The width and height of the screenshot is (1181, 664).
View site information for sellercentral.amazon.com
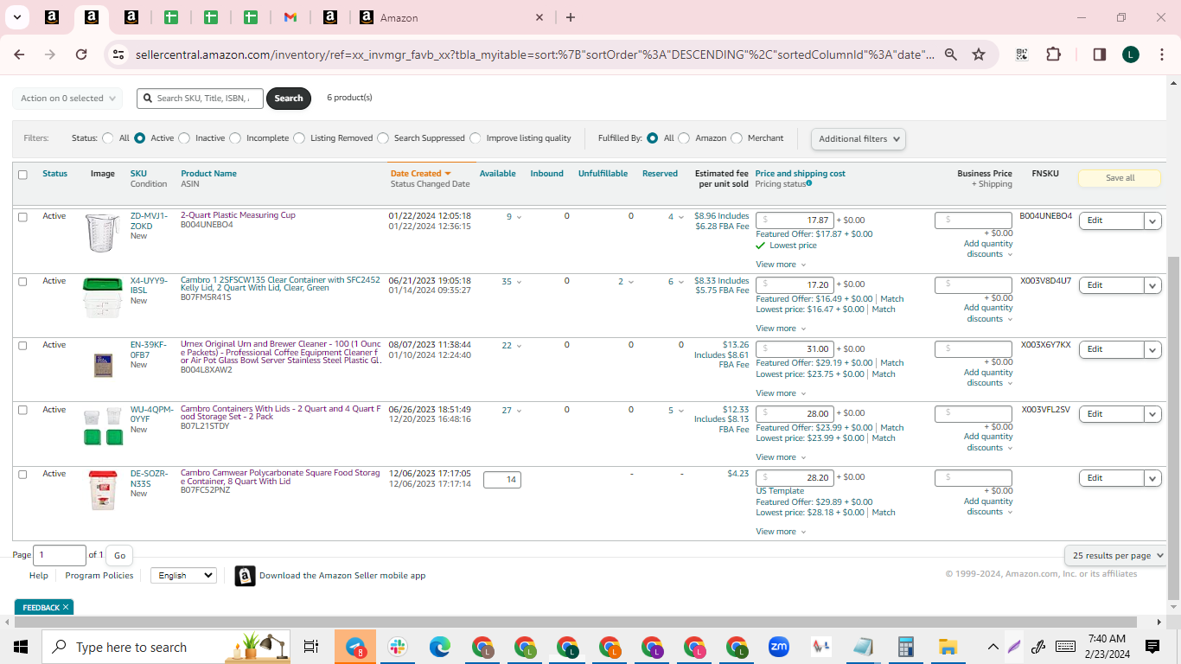[118, 54]
